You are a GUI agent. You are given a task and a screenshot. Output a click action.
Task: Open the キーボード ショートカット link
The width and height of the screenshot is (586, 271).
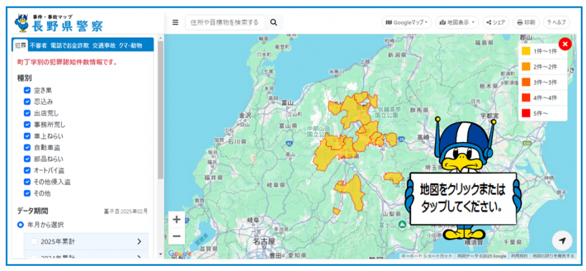coord(427,256)
